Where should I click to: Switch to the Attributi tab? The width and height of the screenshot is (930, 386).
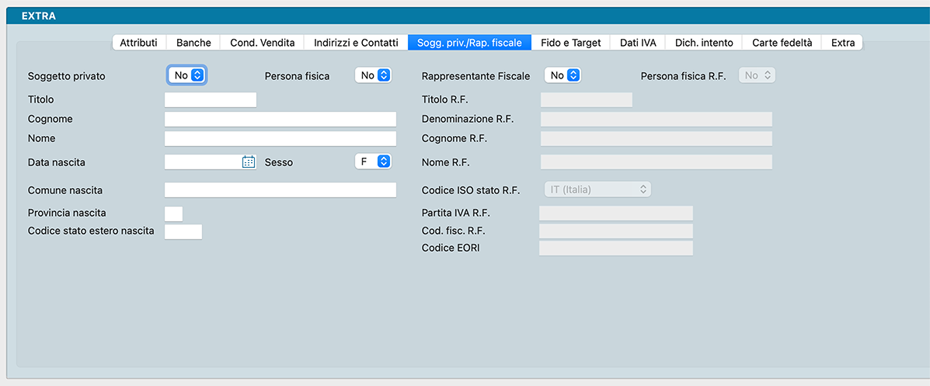tap(138, 43)
